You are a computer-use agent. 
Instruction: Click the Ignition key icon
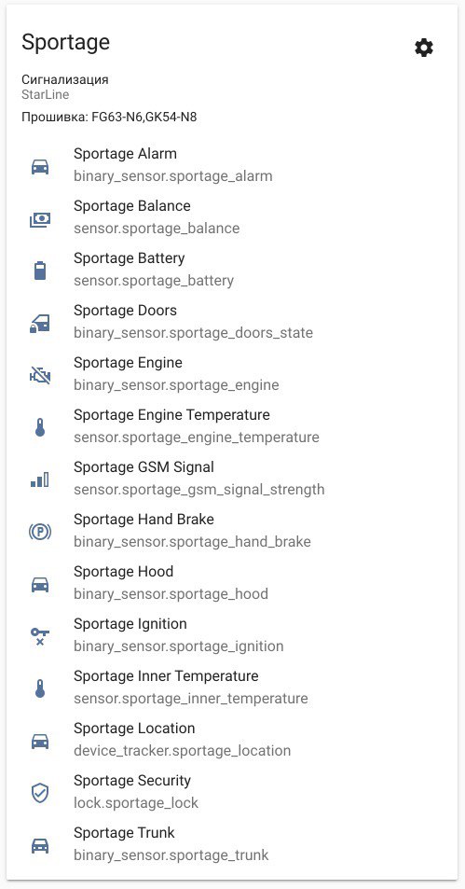pos(40,637)
